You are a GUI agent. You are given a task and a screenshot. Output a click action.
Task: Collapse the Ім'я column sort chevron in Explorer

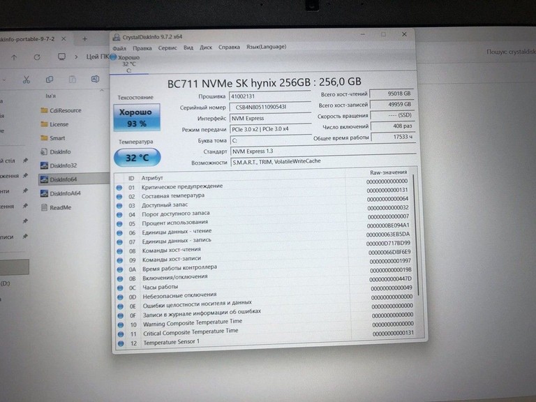click(x=101, y=90)
